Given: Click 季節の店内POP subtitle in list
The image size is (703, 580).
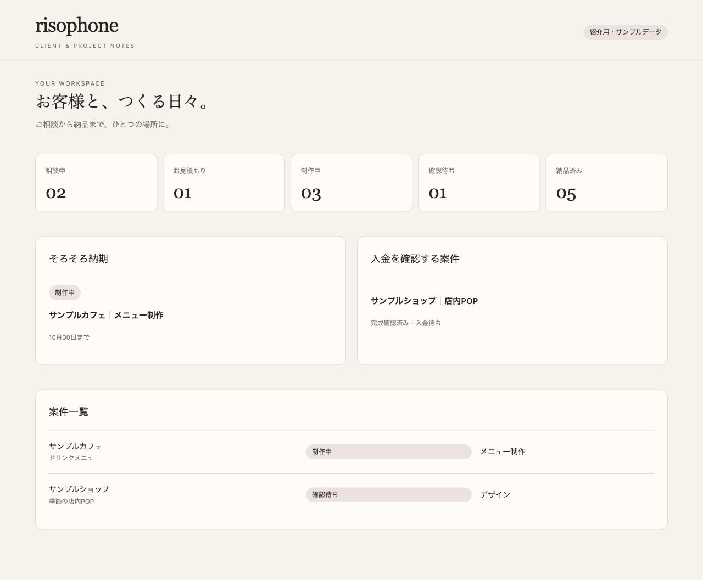Looking at the screenshot, I should (71, 502).
